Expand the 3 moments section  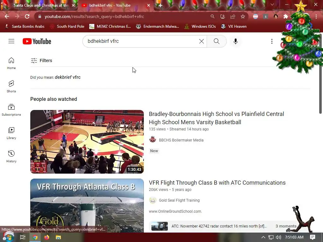coord(286,226)
